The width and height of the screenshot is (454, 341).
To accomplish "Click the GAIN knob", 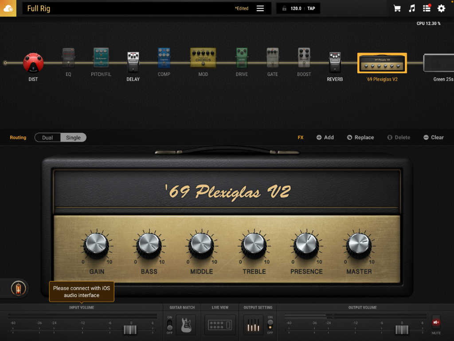I will pos(97,245).
